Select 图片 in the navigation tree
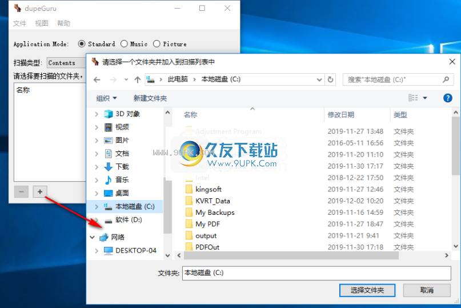The height and width of the screenshot is (308, 461). pyautogui.click(x=122, y=141)
